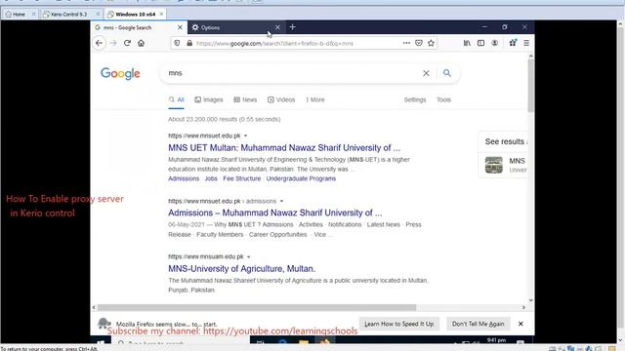625x351 pixels.
Task: Click Google search magnifier button
Action: point(447,73)
